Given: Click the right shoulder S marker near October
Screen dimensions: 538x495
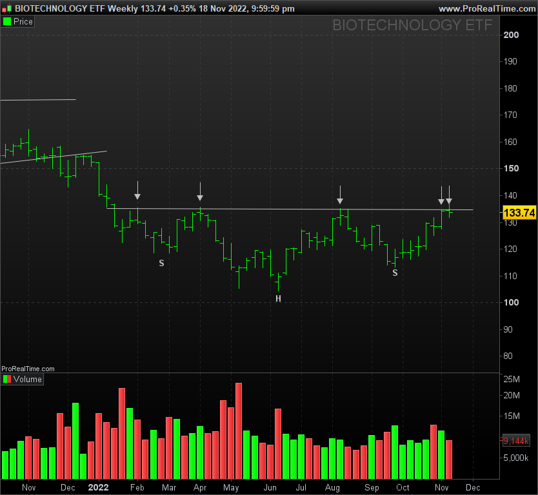Looking at the screenshot, I should point(395,273).
